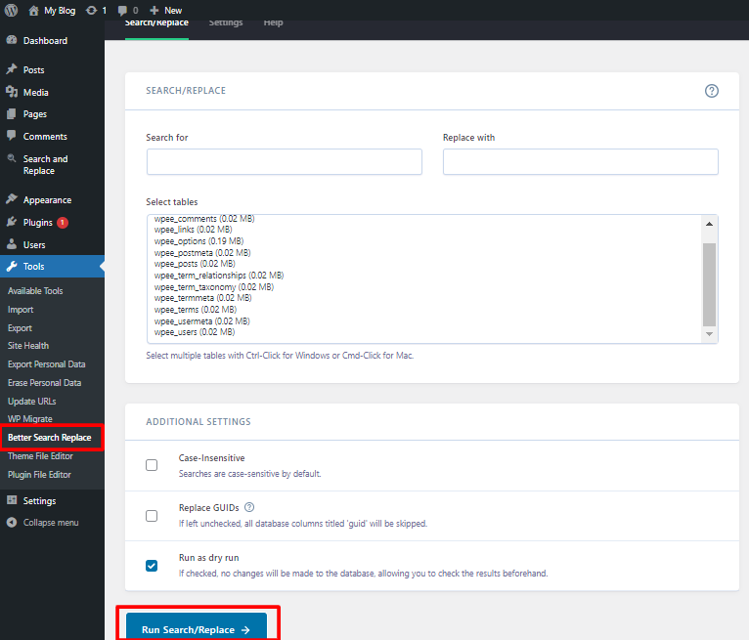The image size is (749, 640).
Task: Click the Settings sliders icon
Action: [12, 500]
